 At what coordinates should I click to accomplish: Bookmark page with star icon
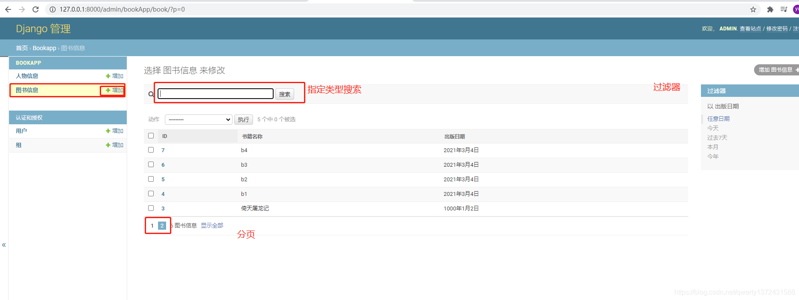click(x=753, y=9)
